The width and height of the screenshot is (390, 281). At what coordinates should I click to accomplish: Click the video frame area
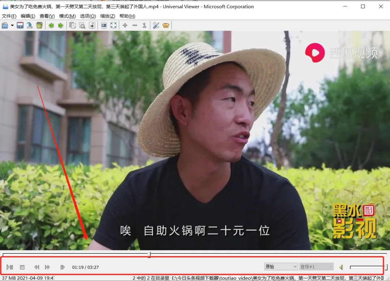pyautogui.click(x=195, y=140)
